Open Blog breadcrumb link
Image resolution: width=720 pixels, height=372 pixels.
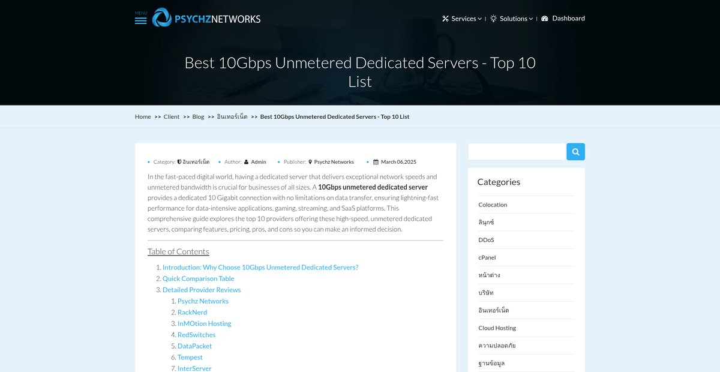pyautogui.click(x=198, y=116)
